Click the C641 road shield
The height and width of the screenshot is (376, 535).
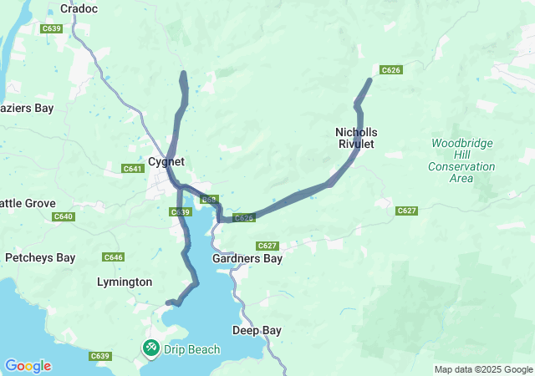click(132, 168)
